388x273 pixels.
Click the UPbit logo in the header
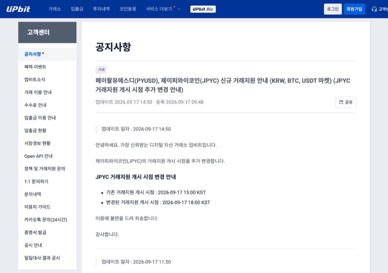[18, 9]
